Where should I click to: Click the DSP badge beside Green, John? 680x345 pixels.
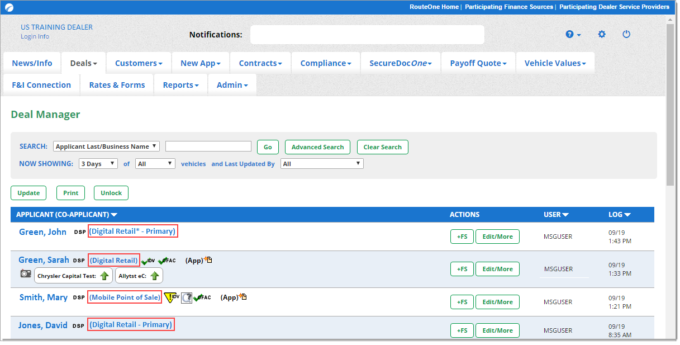(80, 232)
